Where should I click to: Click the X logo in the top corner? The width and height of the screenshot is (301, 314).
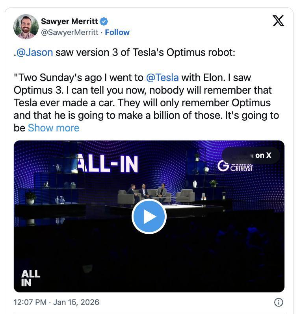(x=278, y=21)
